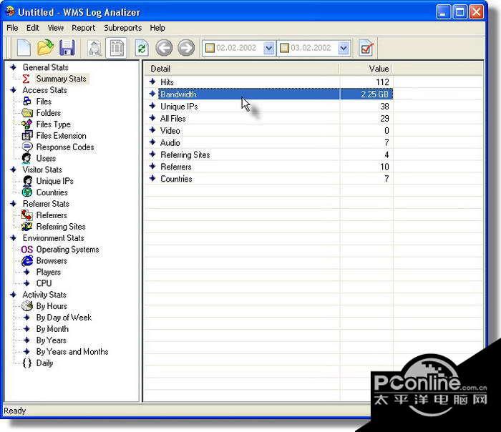Toggle the report columns view icon
The height and width of the screenshot is (432, 501).
[x=117, y=48]
